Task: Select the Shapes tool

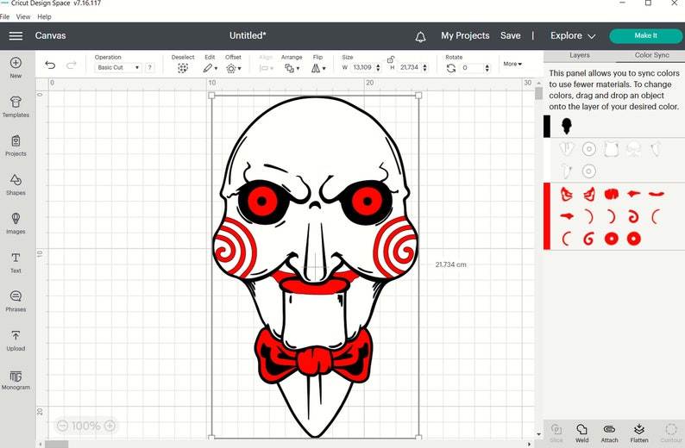Action: (16, 180)
